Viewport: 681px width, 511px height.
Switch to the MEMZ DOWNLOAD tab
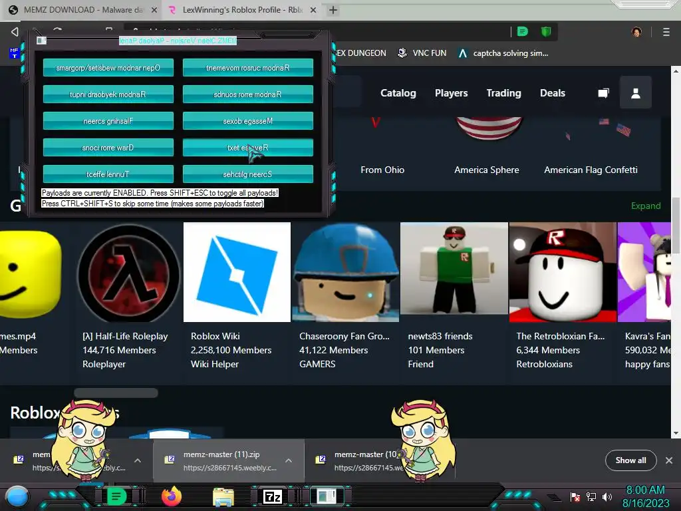81,10
